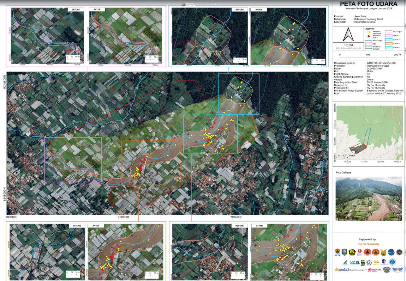The image size is (406, 281).
Task: Click the north arrow compass symbol
Action: tap(348, 35)
